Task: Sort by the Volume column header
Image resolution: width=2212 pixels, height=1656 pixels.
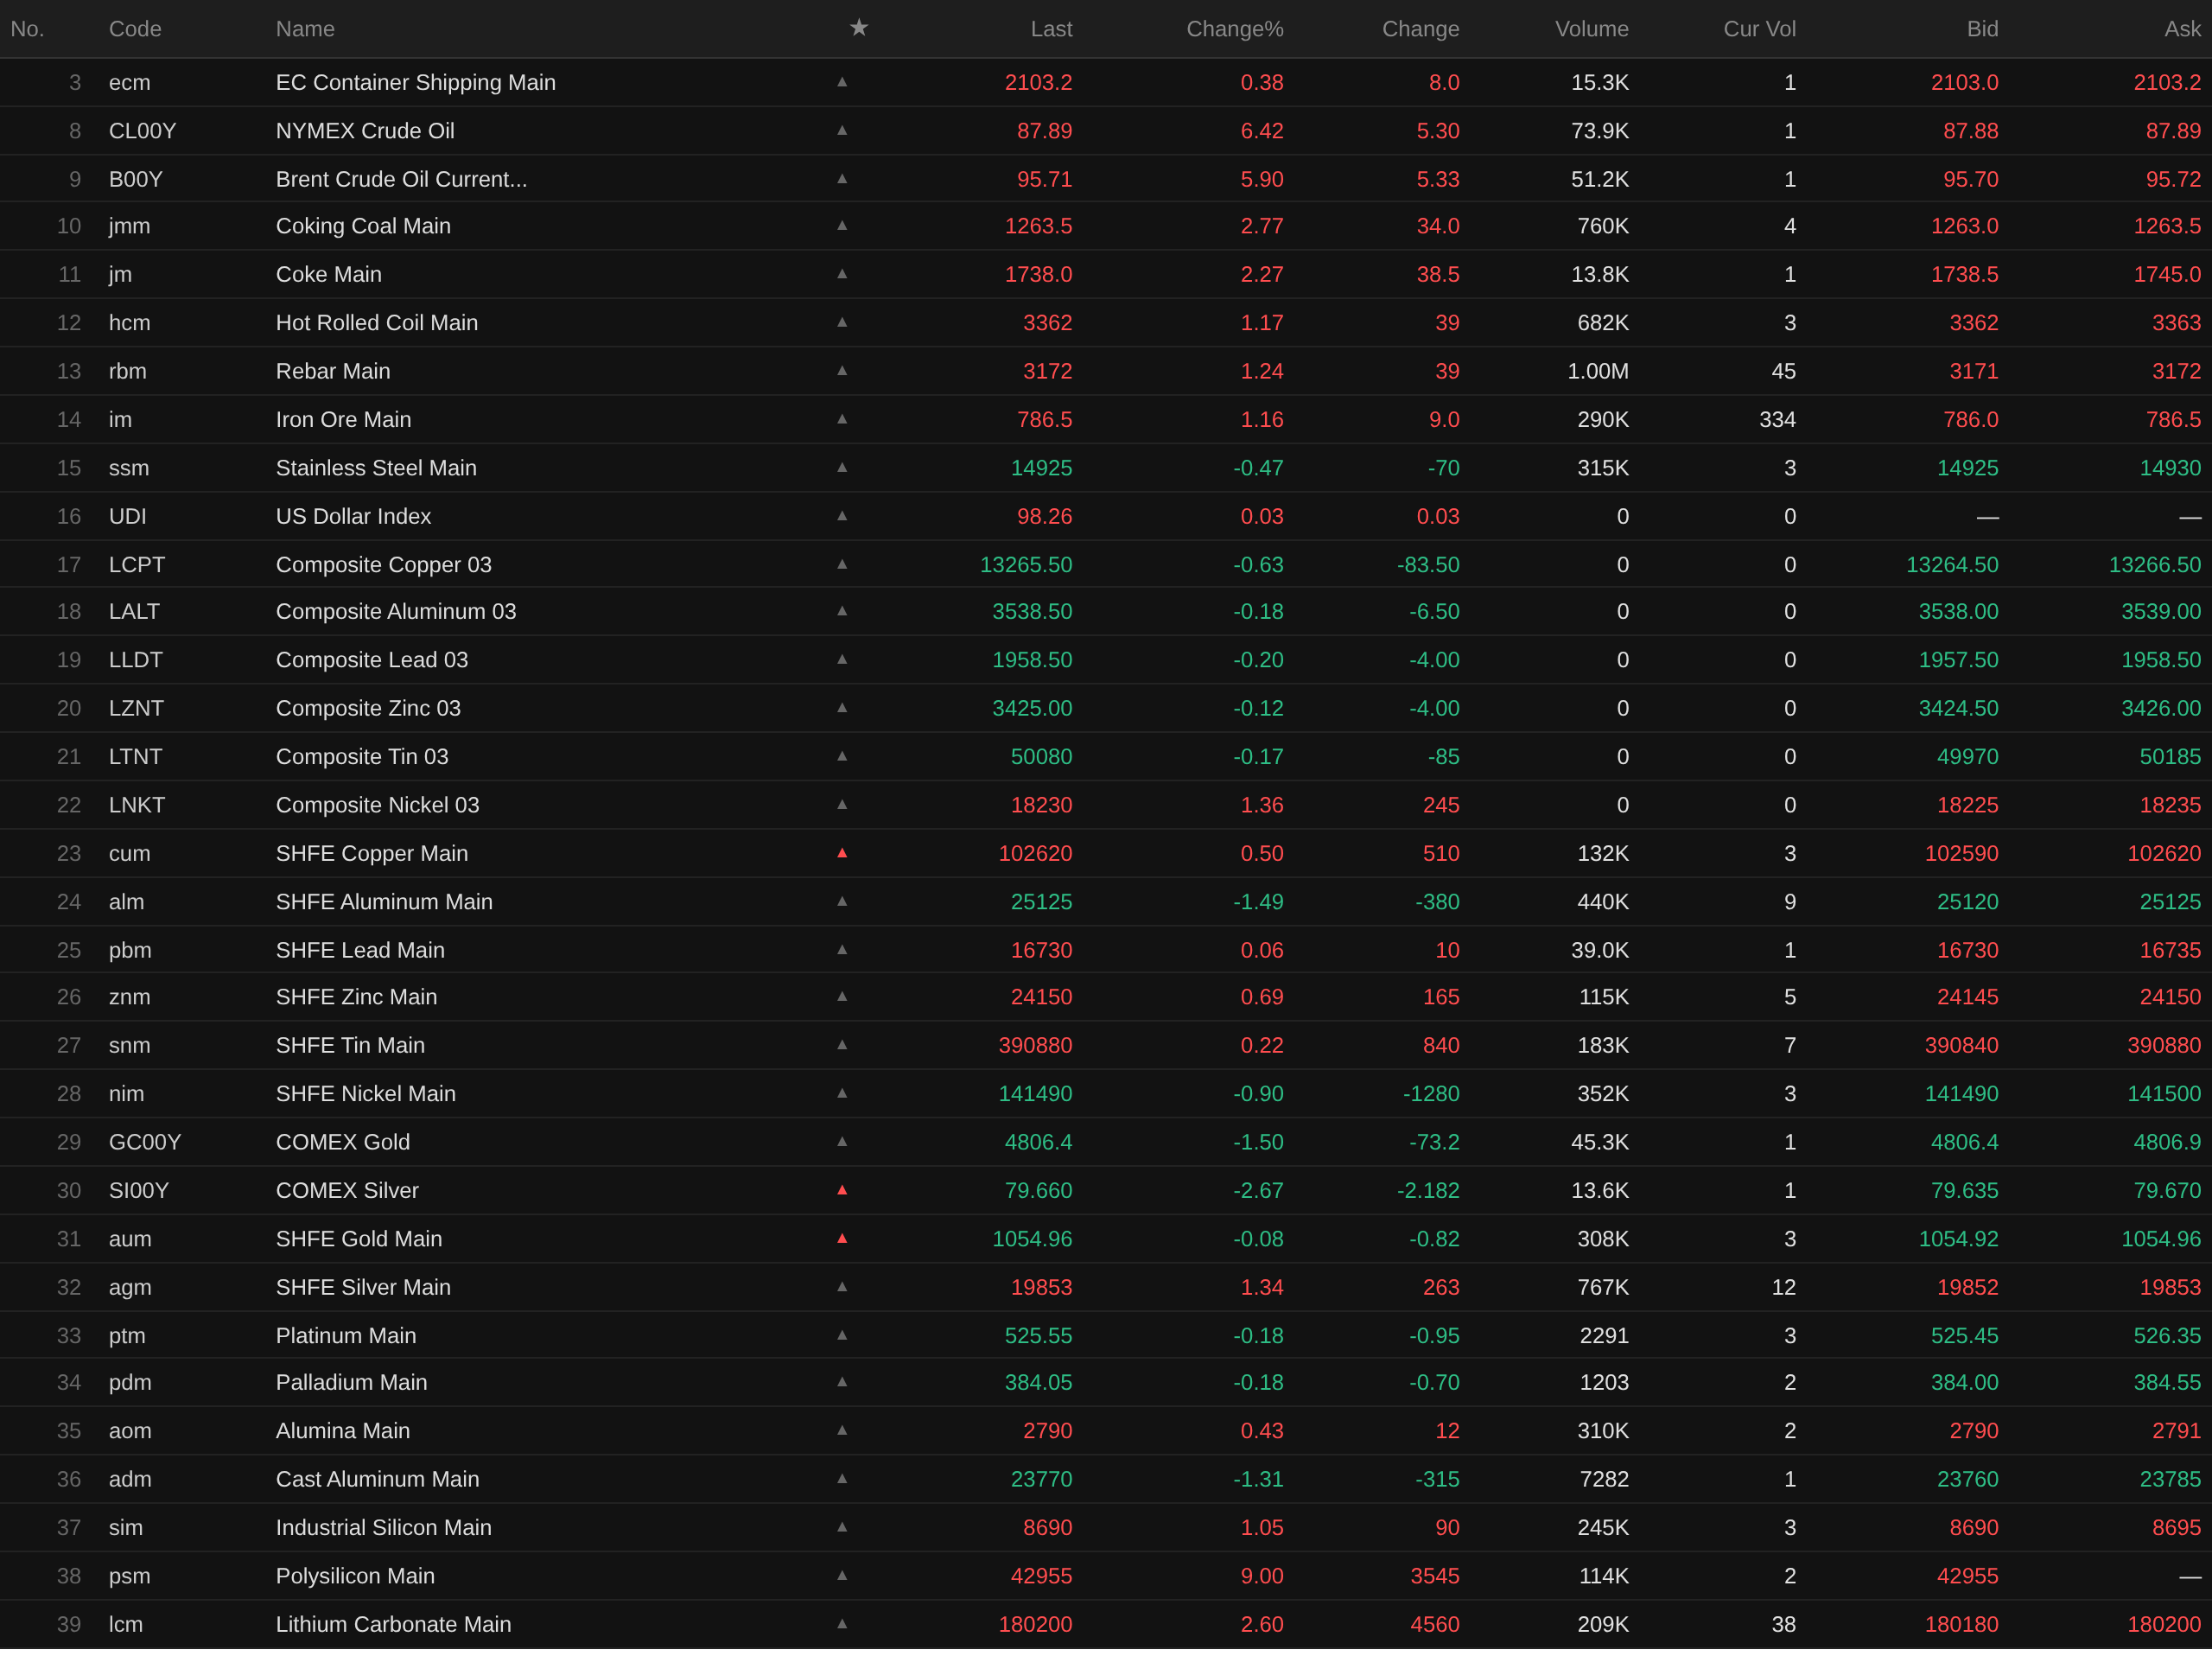Action: [x=1591, y=29]
